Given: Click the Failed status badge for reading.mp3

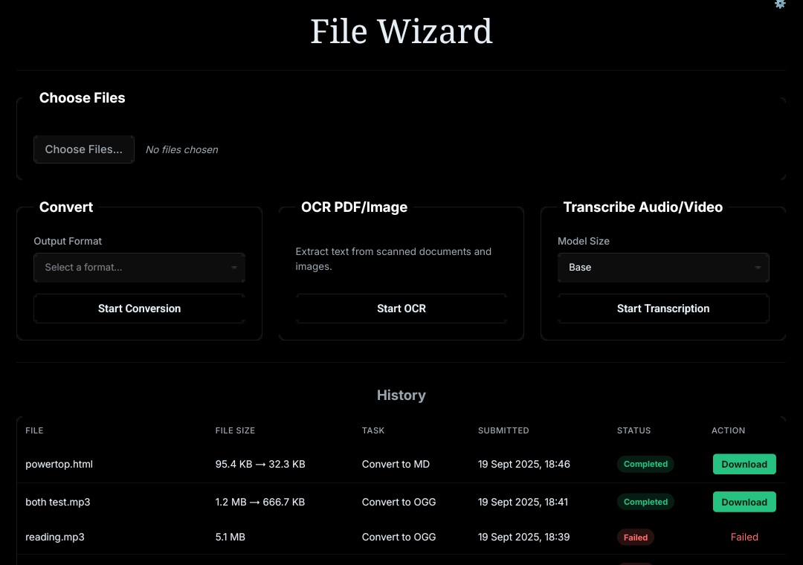Looking at the screenshot, I should tap(636, 537).
